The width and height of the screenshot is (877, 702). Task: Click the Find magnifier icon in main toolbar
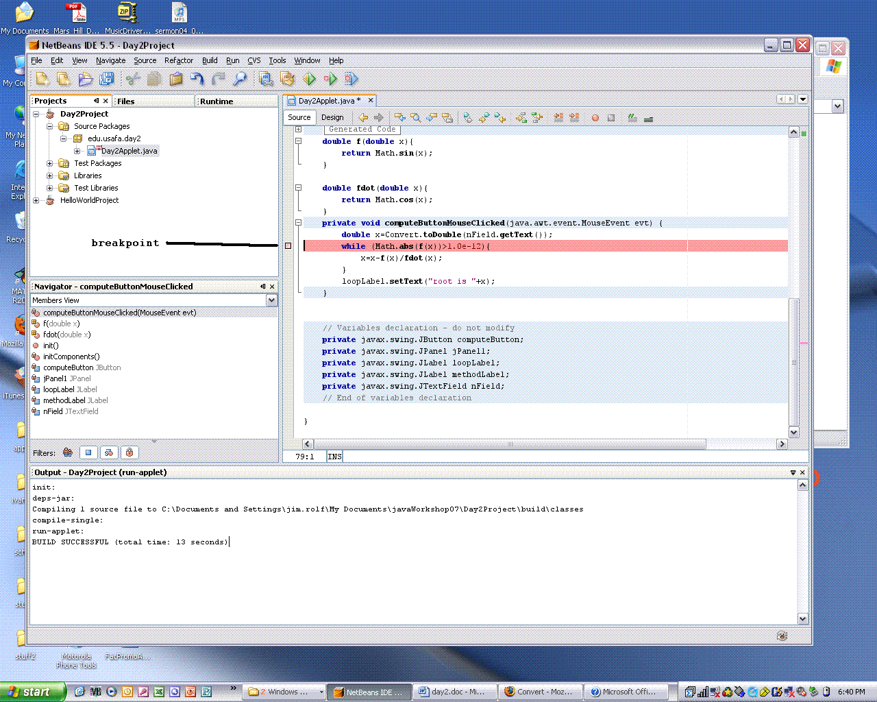click(240, 79)
